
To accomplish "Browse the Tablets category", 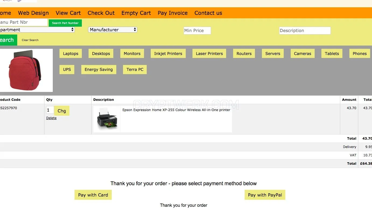I will [332, 53].
